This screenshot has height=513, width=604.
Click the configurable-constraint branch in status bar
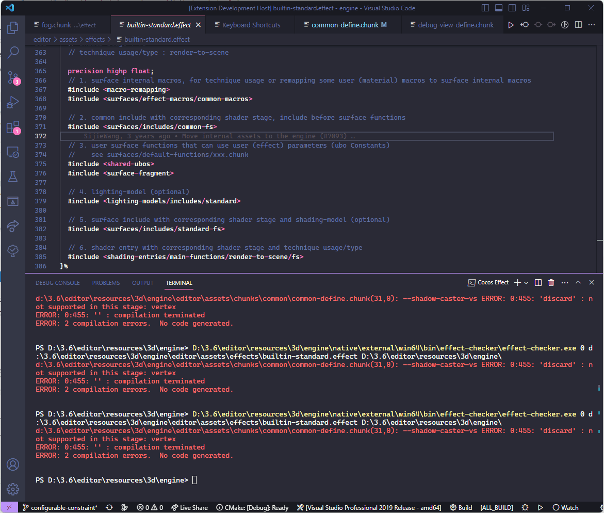[60, 507]
